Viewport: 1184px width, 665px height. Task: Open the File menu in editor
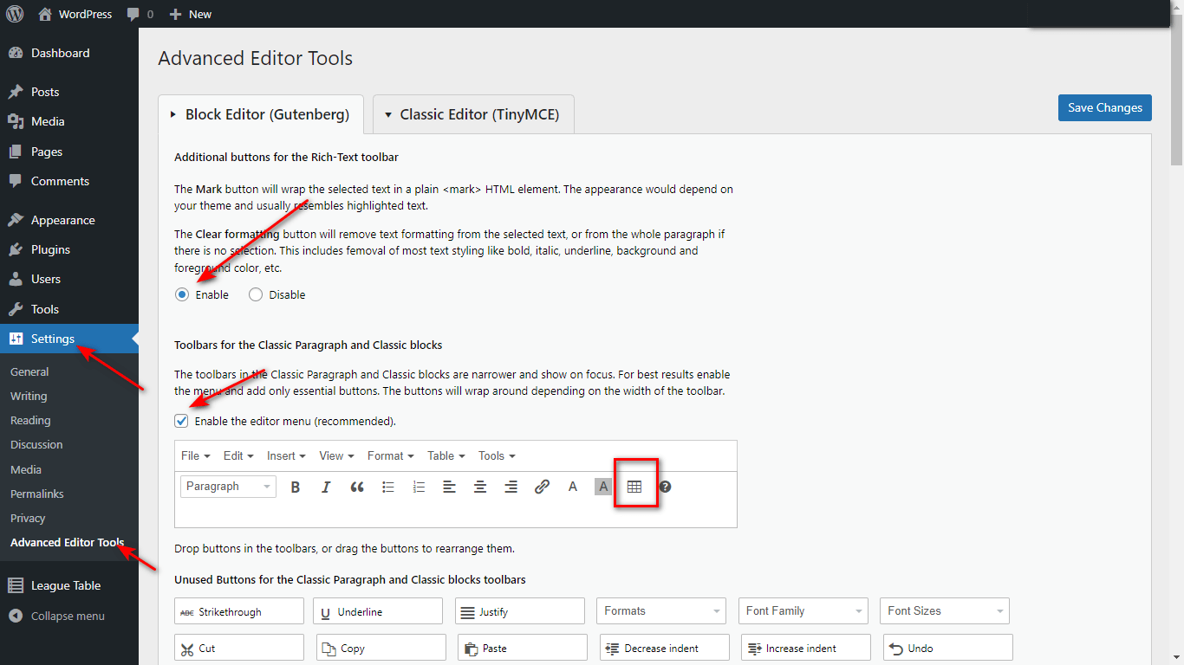[x=194, y=455]
